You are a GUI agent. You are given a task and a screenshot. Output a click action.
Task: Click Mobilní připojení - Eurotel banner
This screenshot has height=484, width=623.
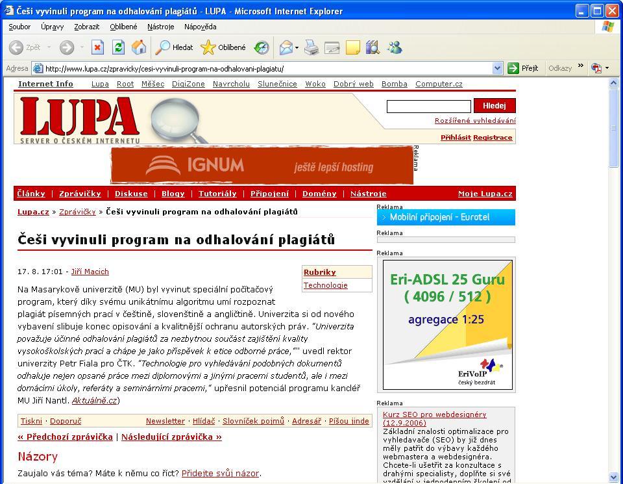(x=446, y=217)
